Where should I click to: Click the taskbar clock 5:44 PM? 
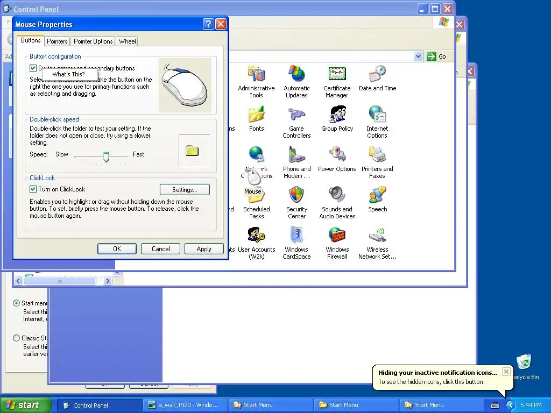click(x=531, y=405)
